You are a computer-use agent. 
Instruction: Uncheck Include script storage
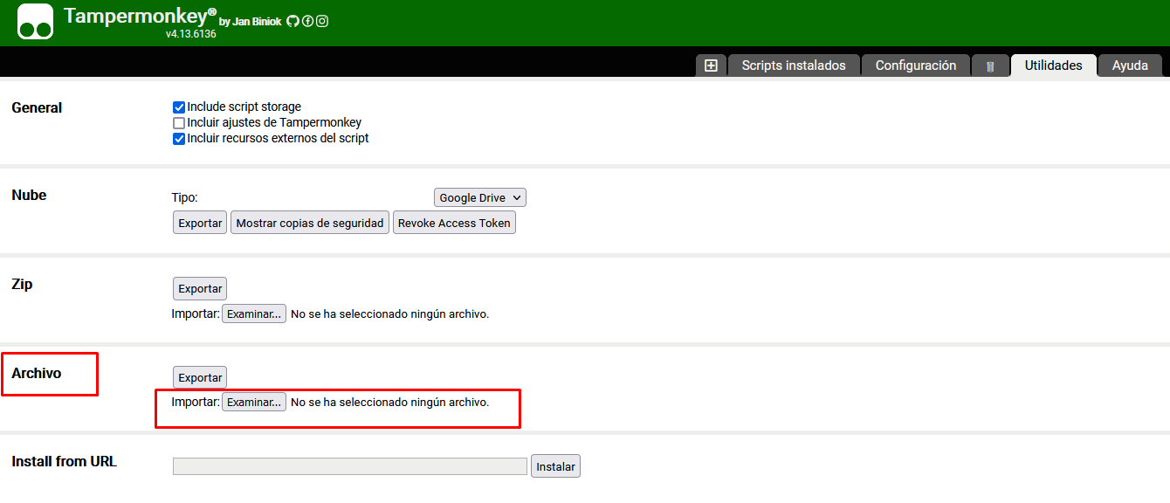pyautogui.click(x=179, y=107)
